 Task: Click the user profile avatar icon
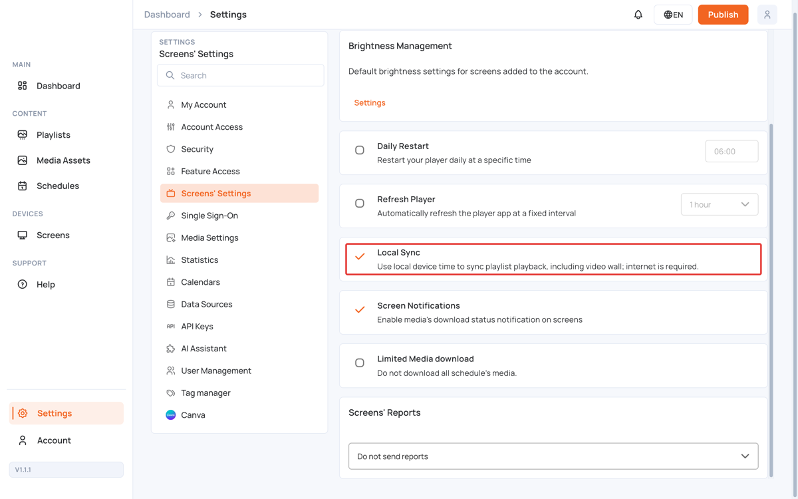coord(767,15)
